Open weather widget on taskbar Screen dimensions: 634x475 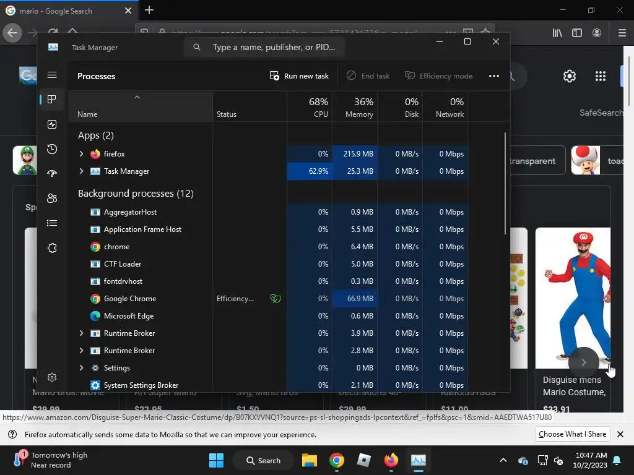(x=51, y=460)
